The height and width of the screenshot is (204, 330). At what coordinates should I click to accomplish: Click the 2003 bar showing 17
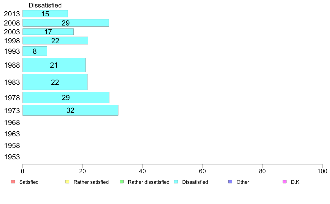48,32
